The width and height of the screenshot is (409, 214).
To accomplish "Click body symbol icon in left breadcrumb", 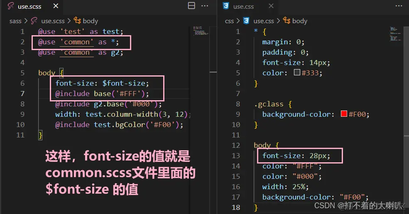I will pos(77,20).
